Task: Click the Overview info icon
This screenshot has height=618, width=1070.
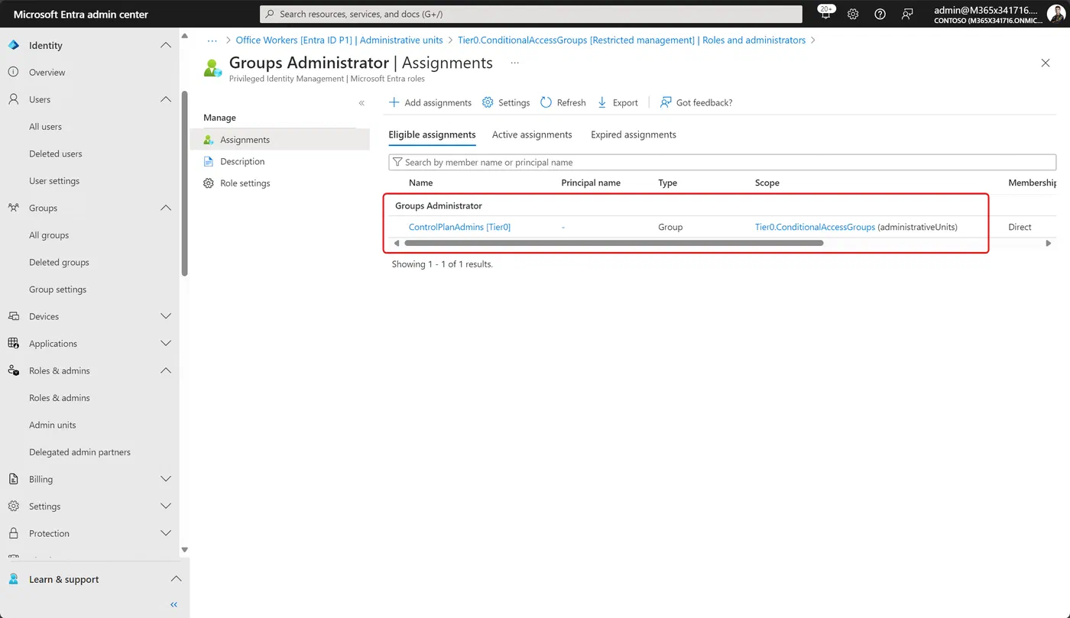Action: coord(13,72)
